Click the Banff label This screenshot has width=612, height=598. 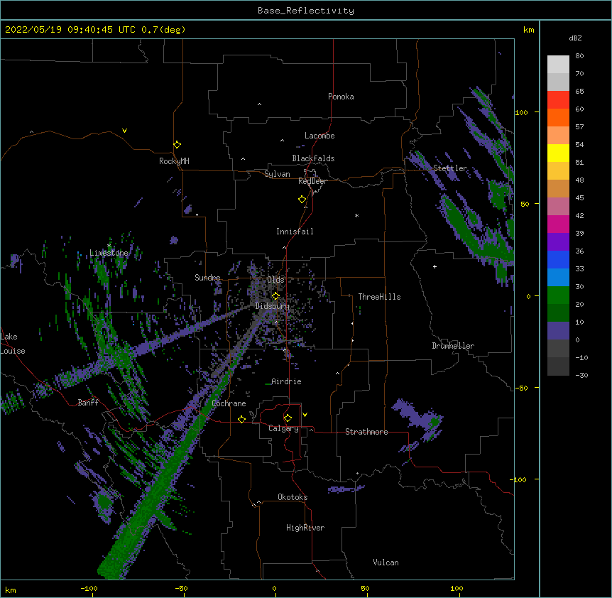tap(88, 403)
